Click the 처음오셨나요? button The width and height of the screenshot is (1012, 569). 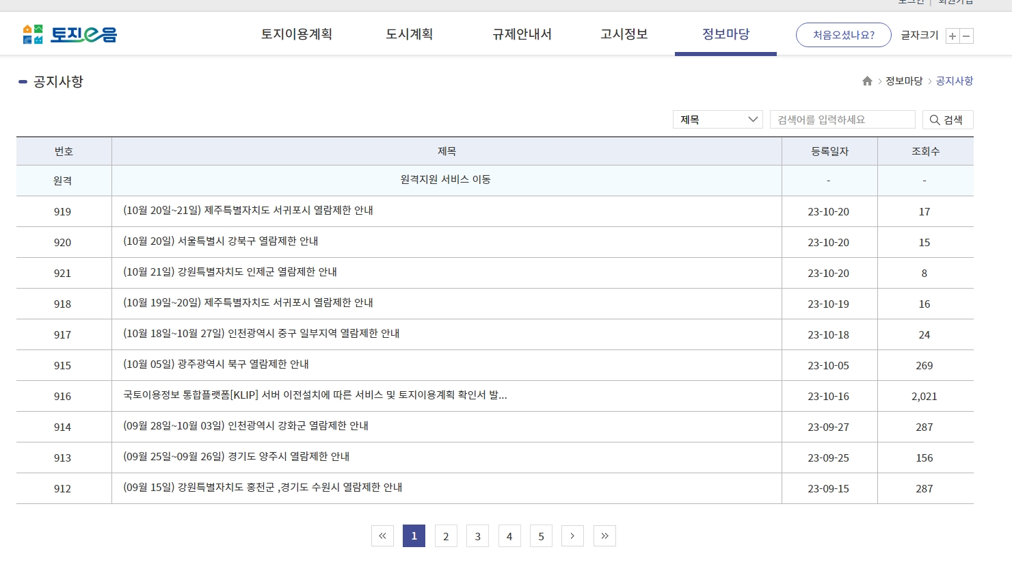point(843,35)
